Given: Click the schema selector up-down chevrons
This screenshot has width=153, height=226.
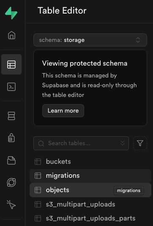Looking at the screenshot, I should coord(138,40).
